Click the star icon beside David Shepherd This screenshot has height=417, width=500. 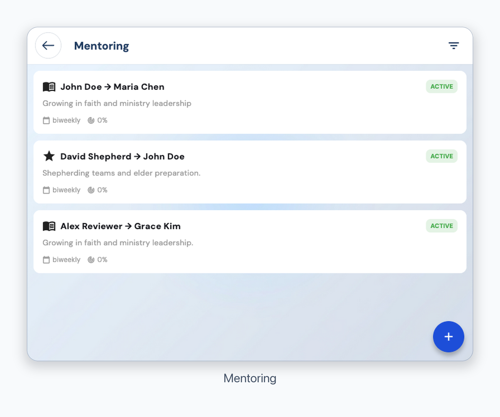49,156
